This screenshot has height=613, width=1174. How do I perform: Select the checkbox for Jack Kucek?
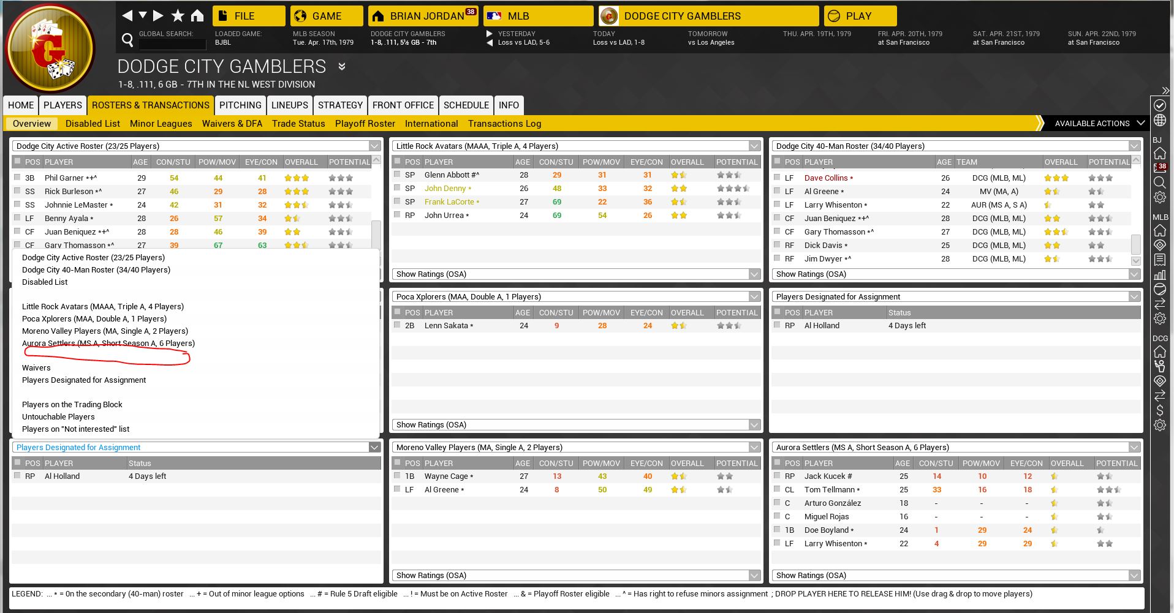coord(777,476)
